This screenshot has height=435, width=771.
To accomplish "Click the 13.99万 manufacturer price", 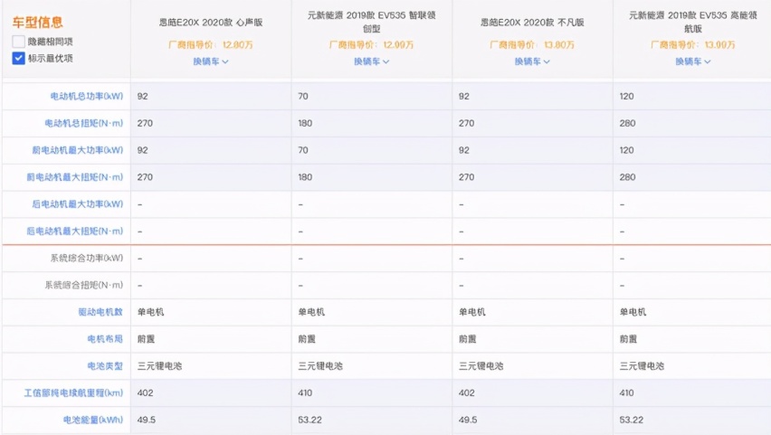I will [x=719, y=44].
